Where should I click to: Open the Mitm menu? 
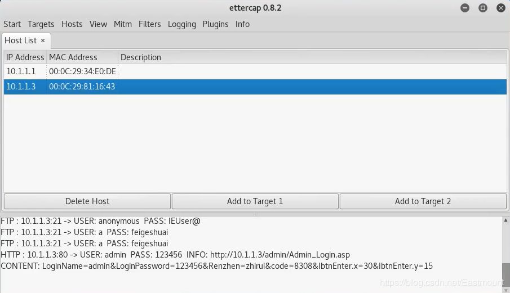pyautogui.click(x=122, y=24)
